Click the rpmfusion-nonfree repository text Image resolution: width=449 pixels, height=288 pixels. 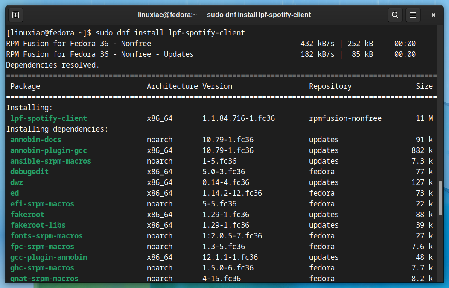[x=345, y=118]
